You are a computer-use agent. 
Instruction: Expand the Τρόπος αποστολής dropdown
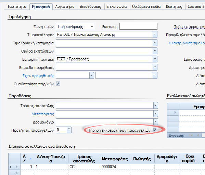click(x=156, y=105)
